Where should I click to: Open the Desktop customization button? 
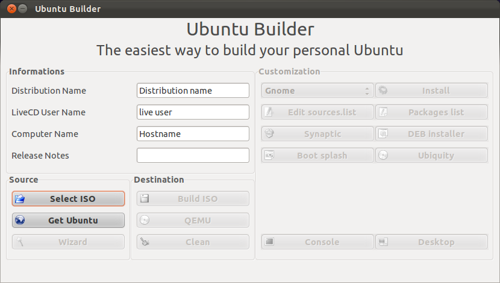coord(431,242)
